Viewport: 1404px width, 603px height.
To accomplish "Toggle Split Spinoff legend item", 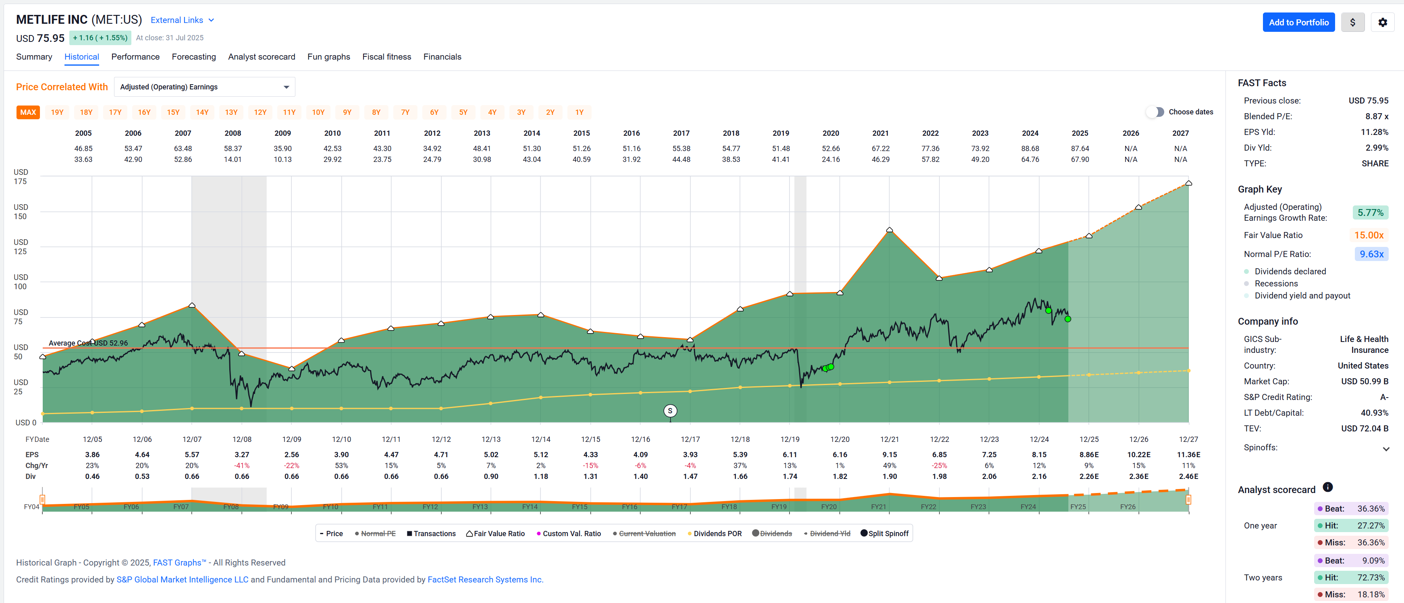I will click(x=885, y=533).
